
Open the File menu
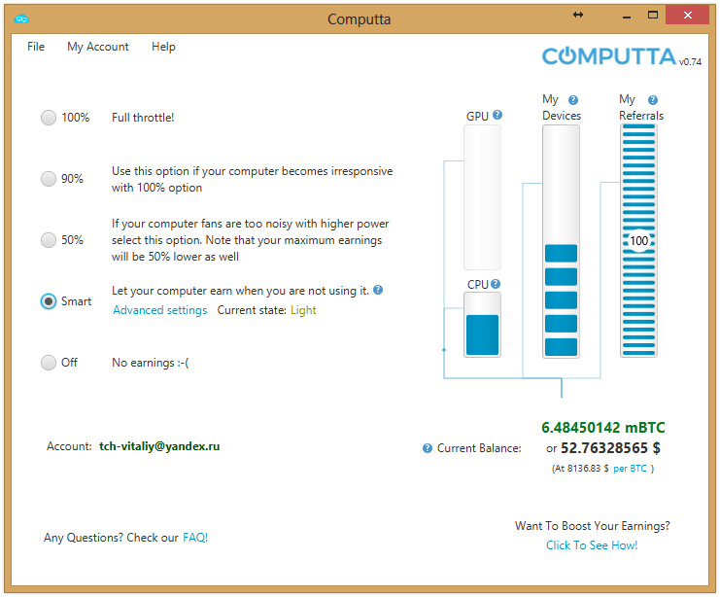(x=36, y=47)
